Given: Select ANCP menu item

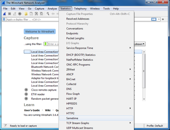Looking at the screenshot, I should (96, 74).
